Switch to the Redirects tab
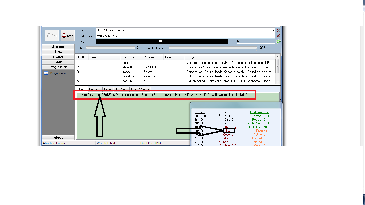The width and height of the screenshot is (365, 205). pyautogui.click(x=95, y=89)
